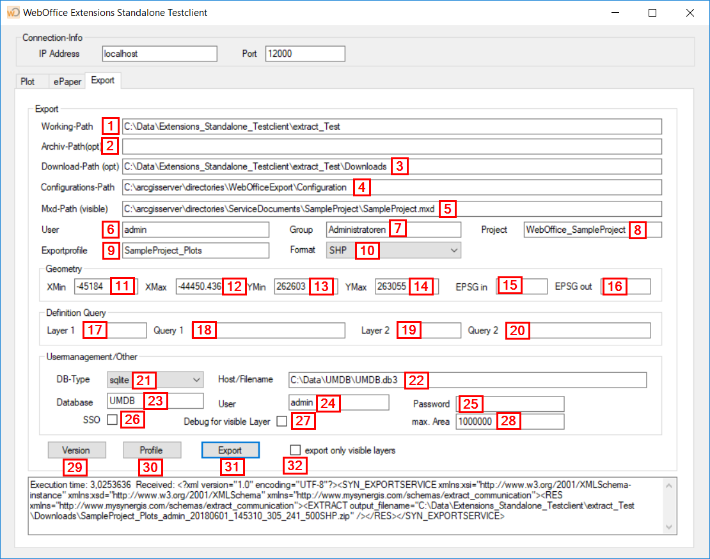Screen dimensions: 710x559
Task: Click the Profile button
Action: tap(152, 450)
